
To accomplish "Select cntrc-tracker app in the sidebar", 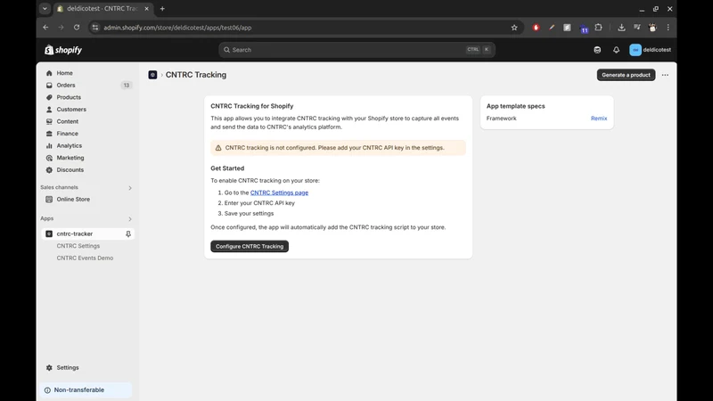I will pyautogui.click(x=75, y=233).
